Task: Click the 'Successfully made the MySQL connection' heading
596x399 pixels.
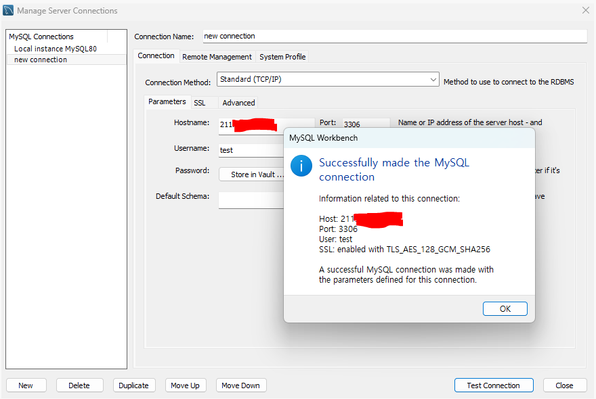Action: pyautogui.click(x=394, y=170)
